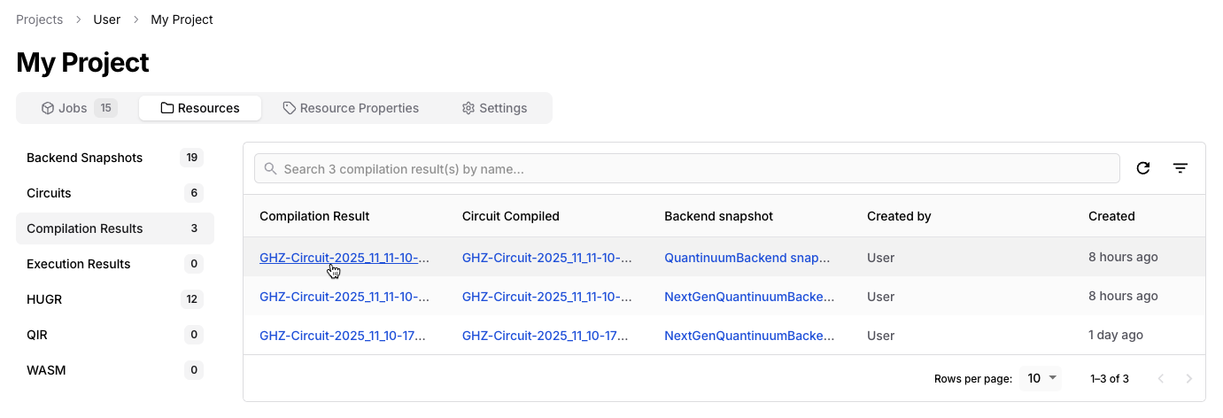Open the Jobs tab

78,108
